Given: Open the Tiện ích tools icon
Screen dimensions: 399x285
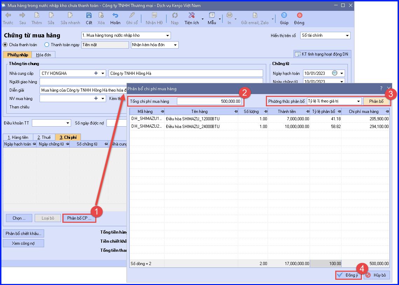Looking at the screenshot, I should (192, 15).
